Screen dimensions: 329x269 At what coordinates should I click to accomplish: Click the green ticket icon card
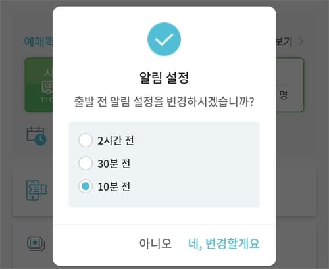pyautogui.click(x=39, y=85)
